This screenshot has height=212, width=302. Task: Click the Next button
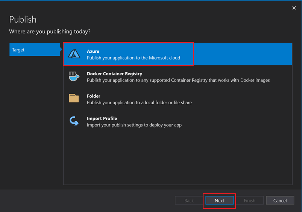pos(219,201)
